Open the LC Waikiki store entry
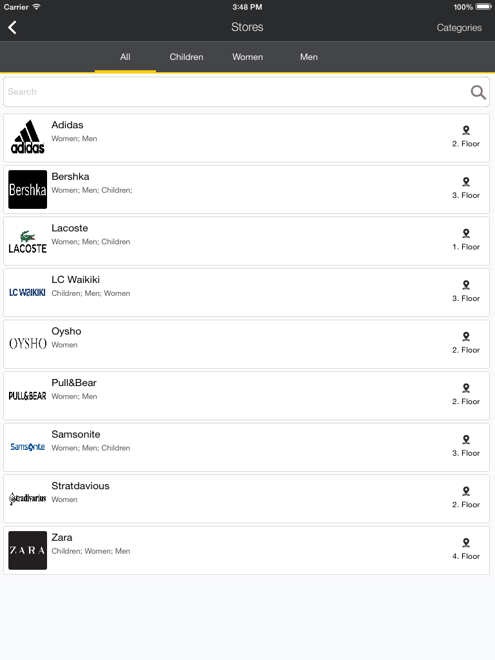 [x=246, y=293]
